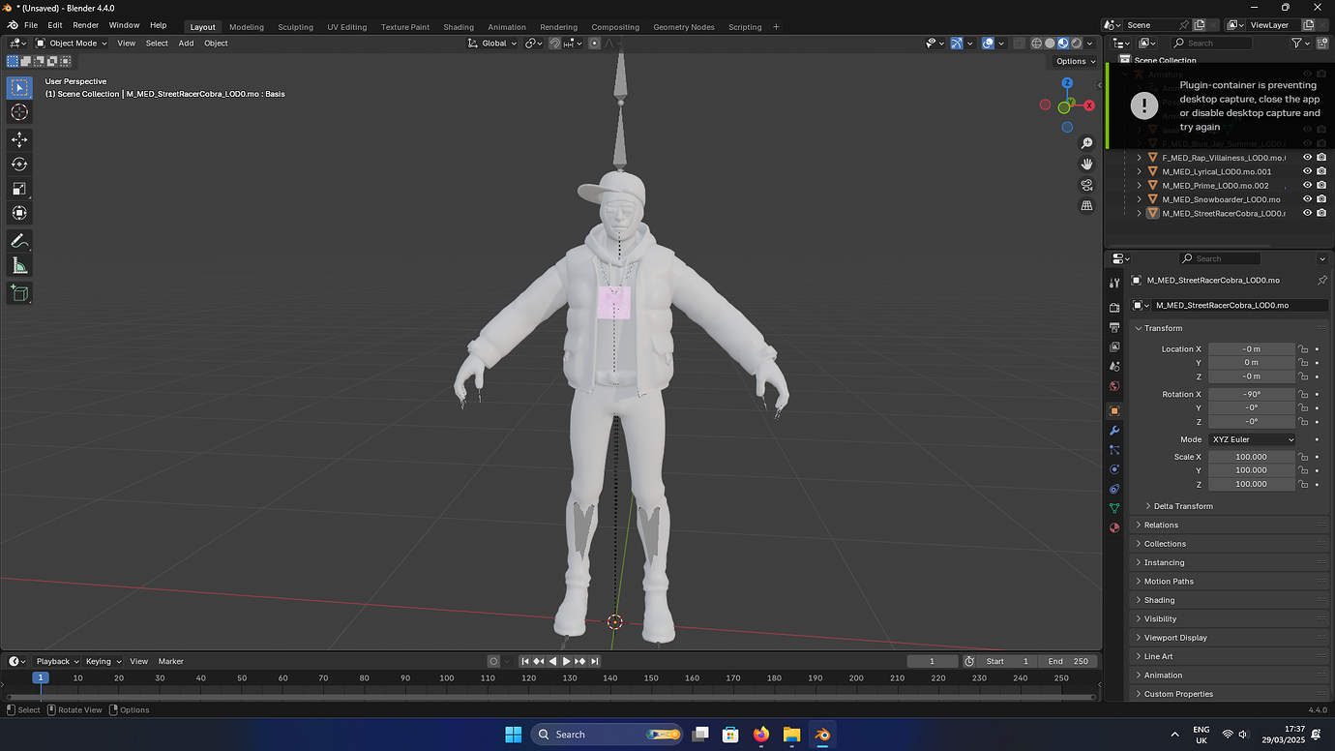Click the End frame field
The height and width of the screenshot is (751, 1335).
(x=1067, y=661)
